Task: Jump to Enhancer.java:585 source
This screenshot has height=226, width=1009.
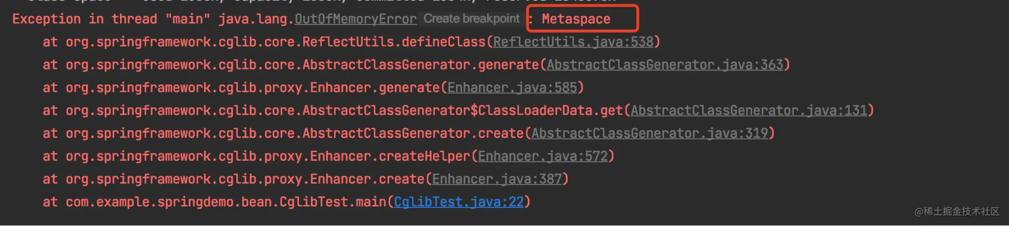Action: pyautogui.click(x=512, y=88)
